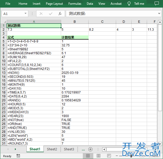Select column B header
Screen dimensions: 163x159
tap(75, 22)
